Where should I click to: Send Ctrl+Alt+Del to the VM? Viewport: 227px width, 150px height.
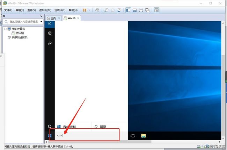(x=97, y=10)
